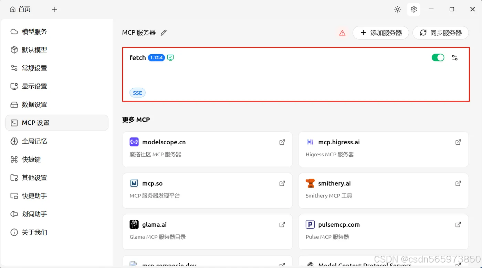Screen dimensions: 482x268
Task: Open smithery.ai card
Action: pos(383,190)
